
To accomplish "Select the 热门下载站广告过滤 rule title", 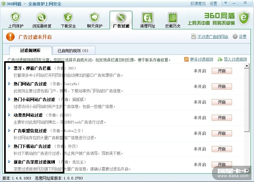I will pyautogui.click(x=32, y=146).
